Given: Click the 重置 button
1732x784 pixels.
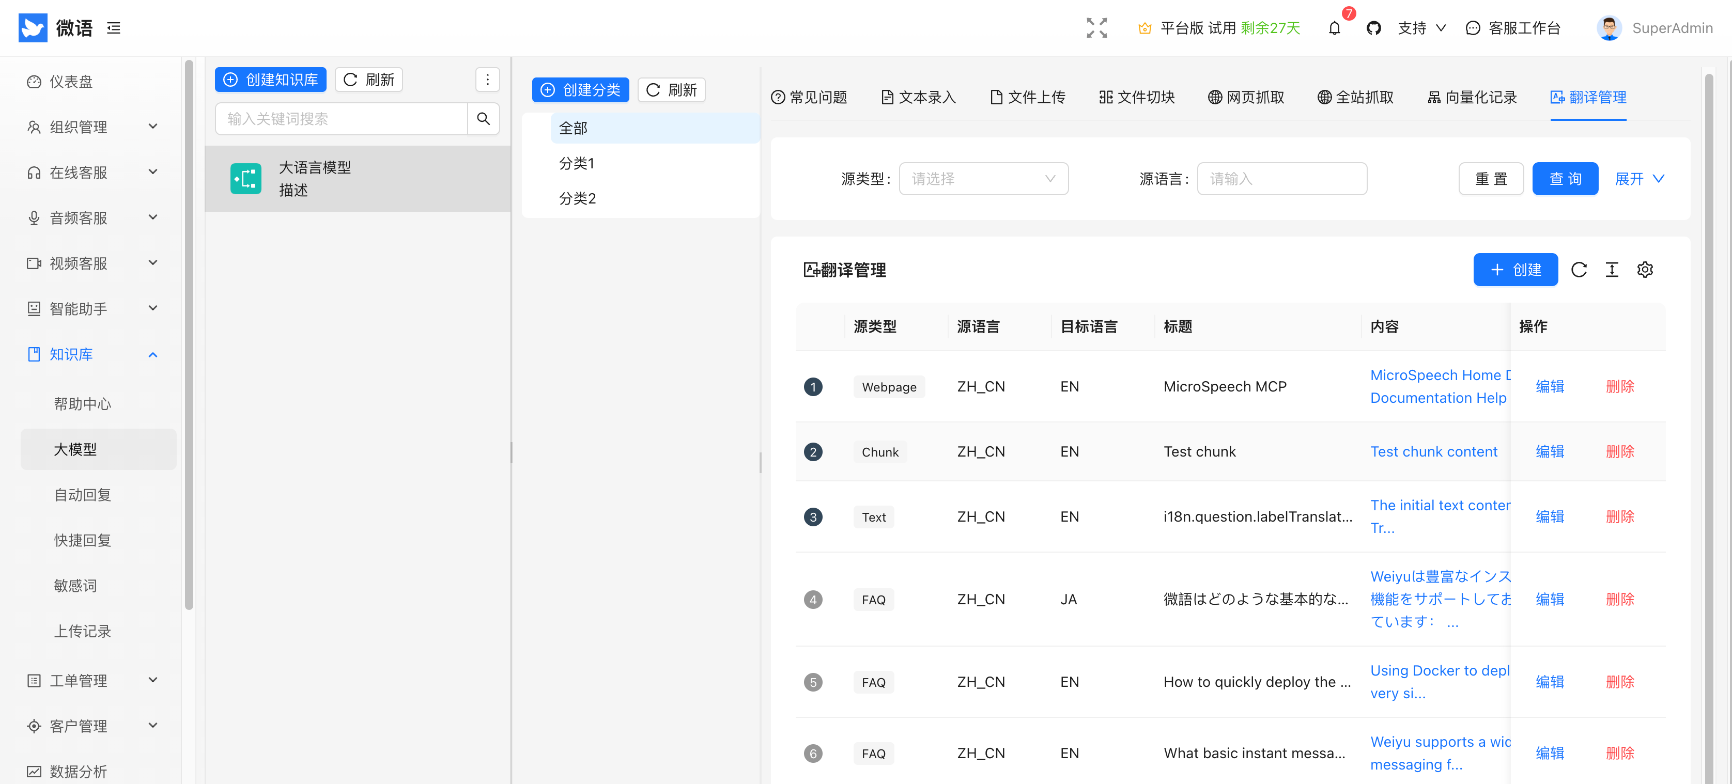Looking at the screenshot, I should pyautogui.click(x=1491, y=179).
